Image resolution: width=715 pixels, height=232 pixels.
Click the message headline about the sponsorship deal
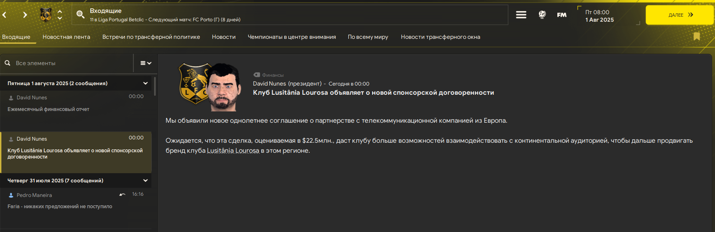(x=373, y=93)
